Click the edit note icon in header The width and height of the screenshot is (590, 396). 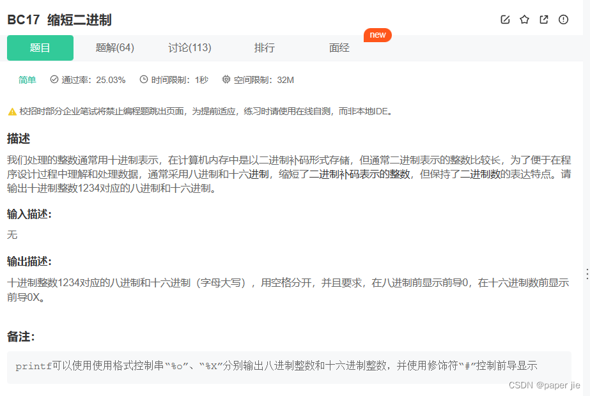(x=505, y=20)
